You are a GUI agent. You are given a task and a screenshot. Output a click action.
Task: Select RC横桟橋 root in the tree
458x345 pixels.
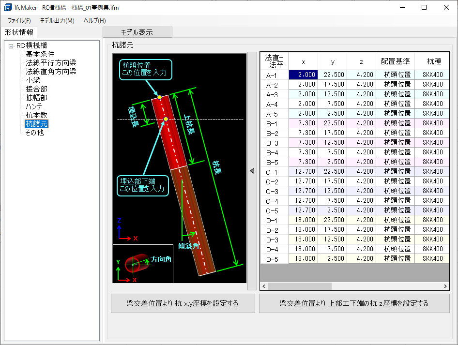32,45
